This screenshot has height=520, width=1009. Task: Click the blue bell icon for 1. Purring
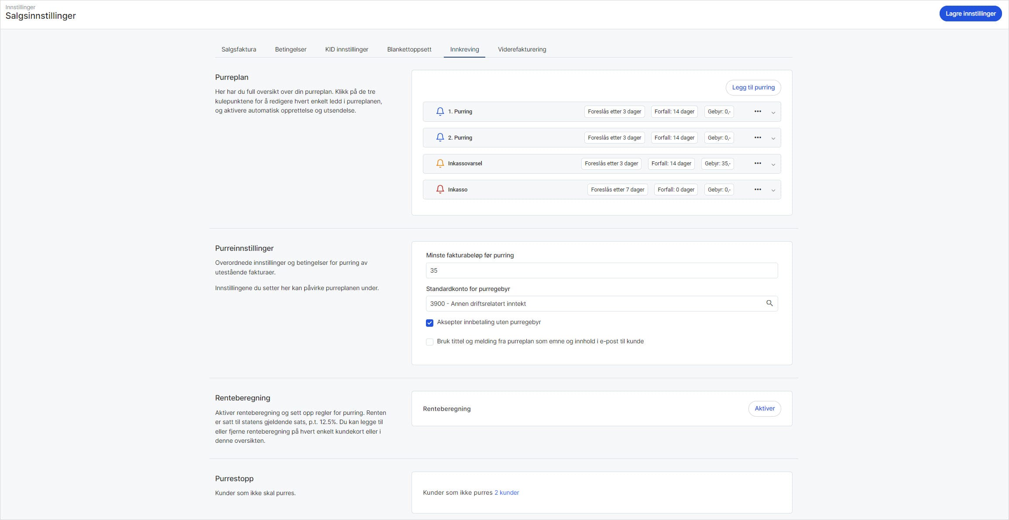(x=440, y=112)
